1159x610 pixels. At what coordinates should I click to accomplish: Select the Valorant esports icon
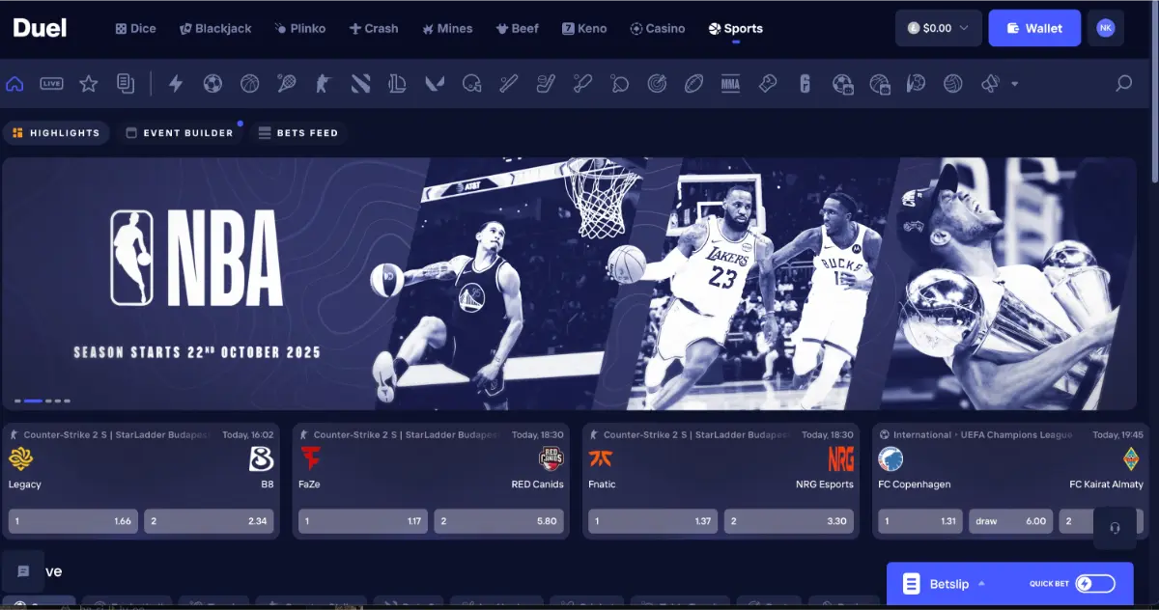pyautogui.click(x=435, y=84)
